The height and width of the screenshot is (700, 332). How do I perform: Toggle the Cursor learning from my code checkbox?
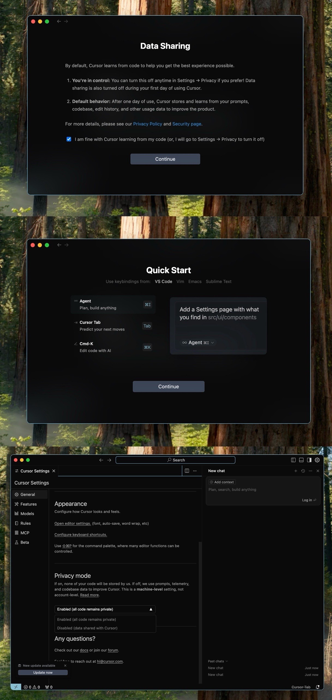pos(69,139)
